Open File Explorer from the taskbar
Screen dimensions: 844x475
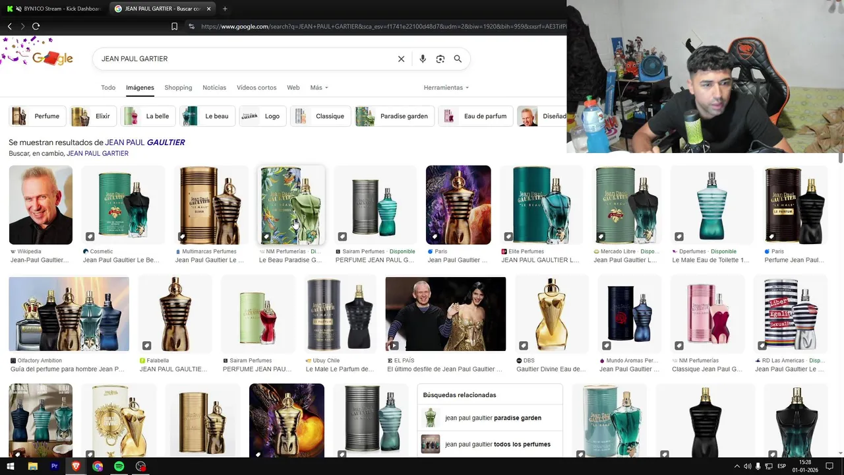[33, 466]
